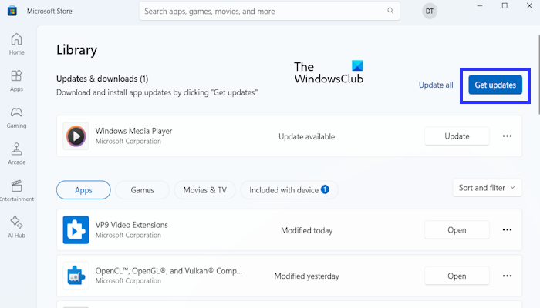Click the Get updates button
This screenshot has width=540, height=308.
click(x=495, y=85)
